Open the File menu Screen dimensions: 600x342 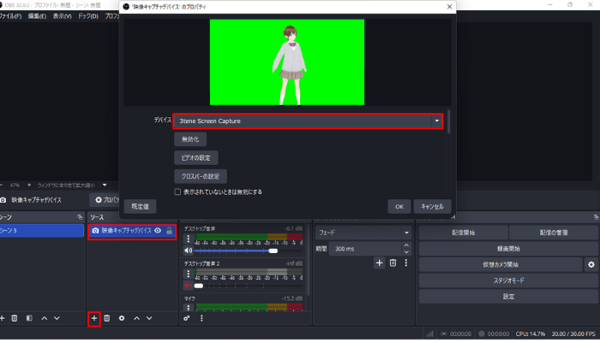click(x=10, y=16)
